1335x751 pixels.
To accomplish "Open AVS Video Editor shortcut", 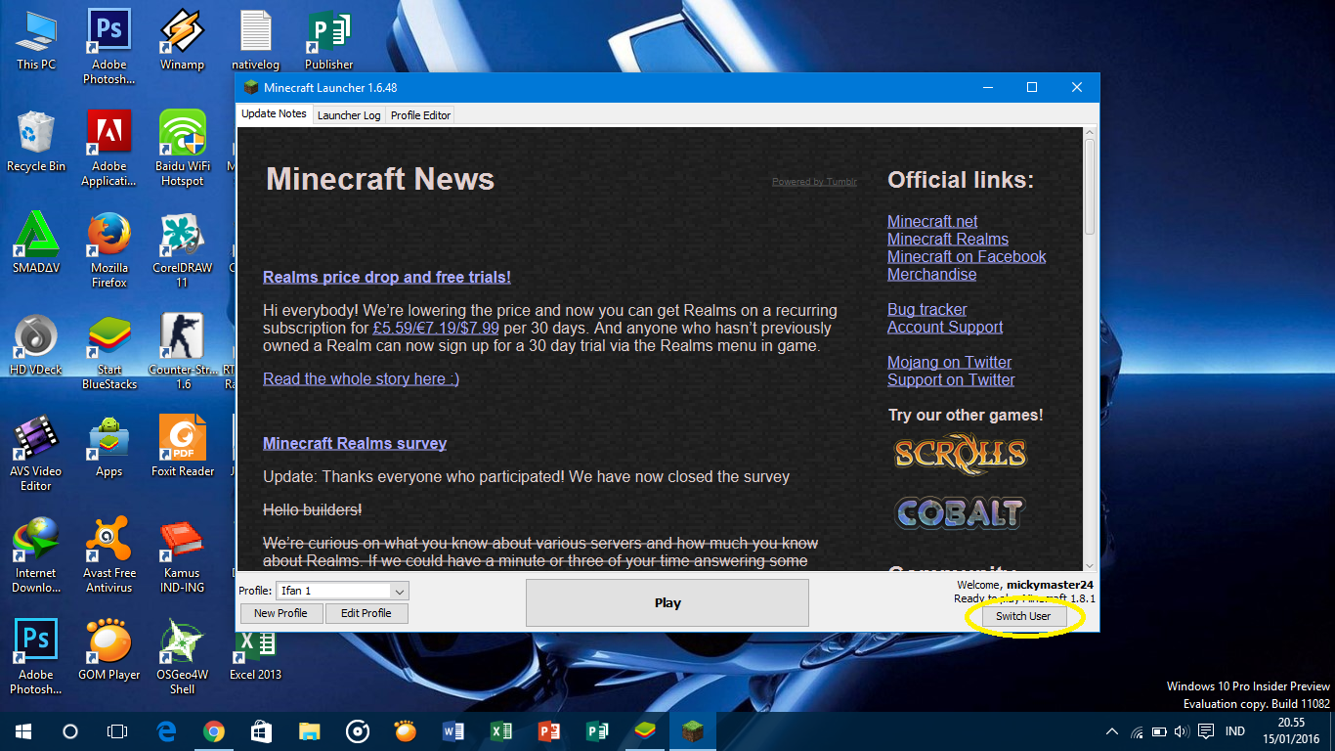I will [x=36, y=454].
